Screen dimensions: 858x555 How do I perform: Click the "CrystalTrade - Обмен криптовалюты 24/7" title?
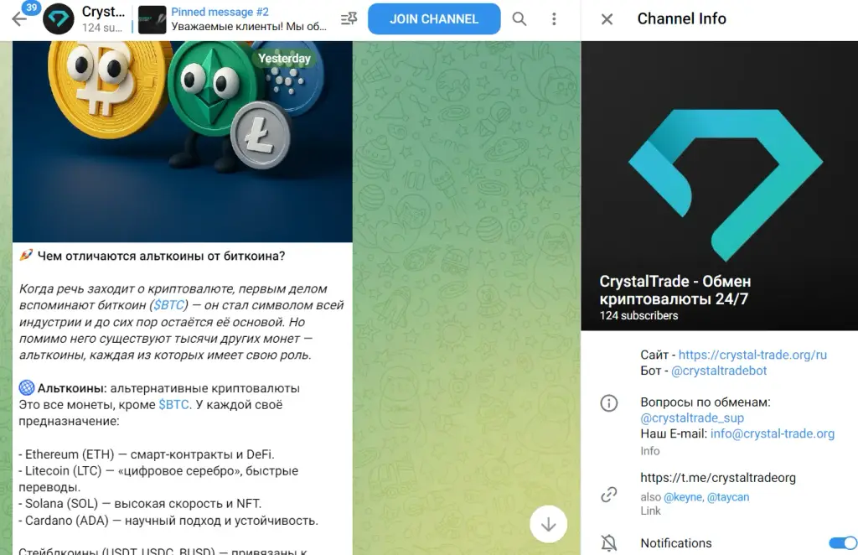click(675, 290)
